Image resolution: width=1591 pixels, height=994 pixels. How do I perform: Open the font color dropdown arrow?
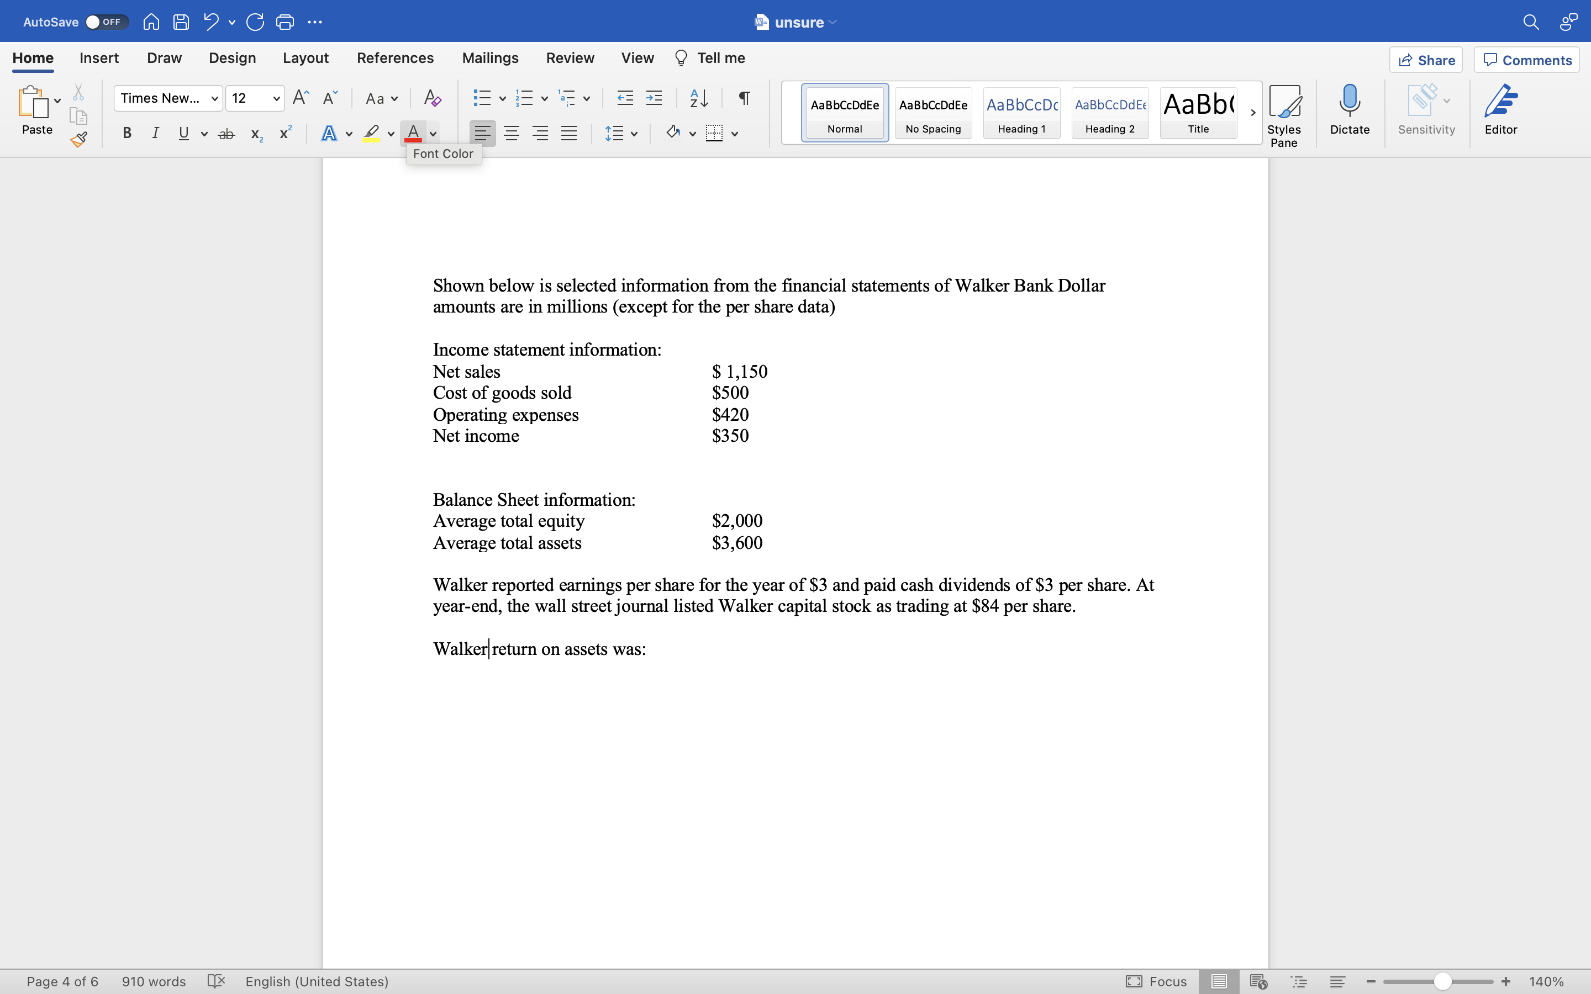click(433, 133)
